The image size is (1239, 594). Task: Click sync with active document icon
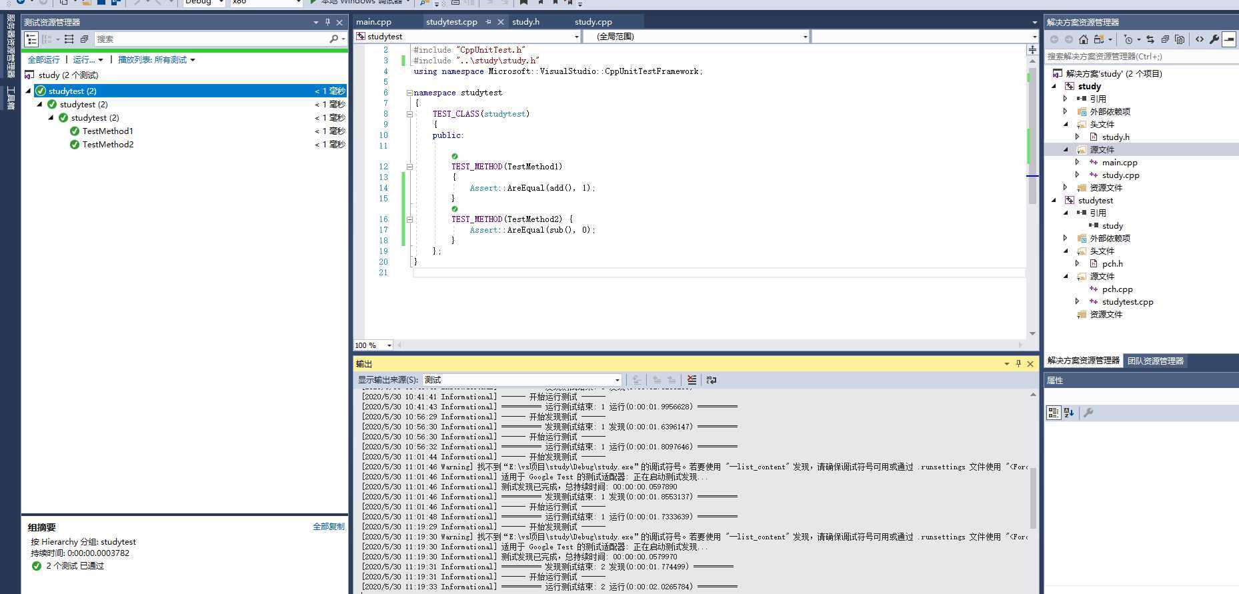[x=1150, y=39]
